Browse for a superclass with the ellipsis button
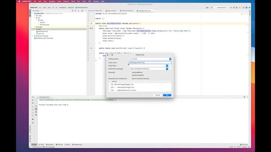The image size is (271, 152). (170, 66)
